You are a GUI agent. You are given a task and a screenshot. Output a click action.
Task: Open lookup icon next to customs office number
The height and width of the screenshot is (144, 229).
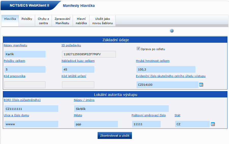[201, 85]
